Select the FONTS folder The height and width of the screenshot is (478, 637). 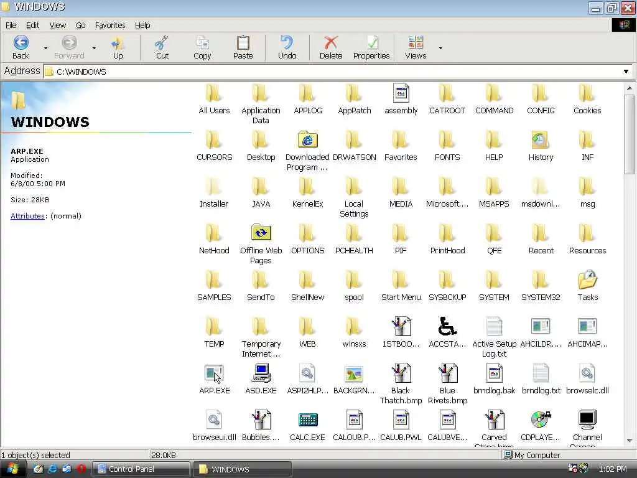pyautogui.click(x=447, y=139)
